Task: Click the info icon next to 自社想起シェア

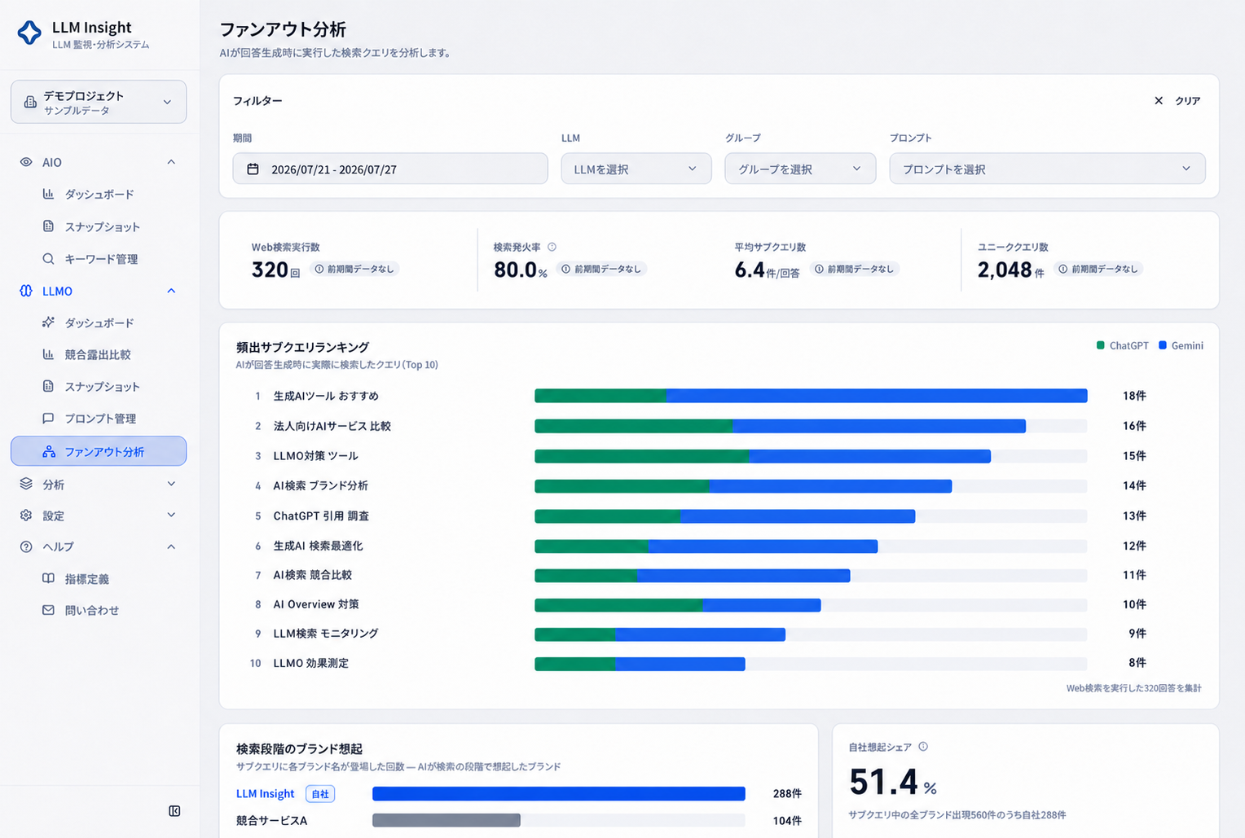Action: pyautogui.click(x=923, y=747)
